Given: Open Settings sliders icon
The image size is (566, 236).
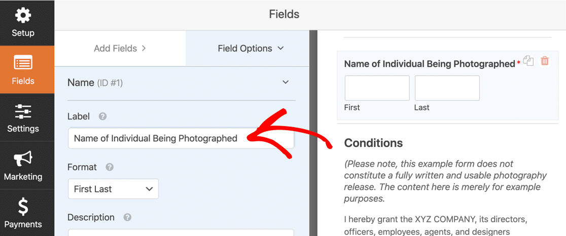Looking at the screenshot, I should tap(23, 112).
